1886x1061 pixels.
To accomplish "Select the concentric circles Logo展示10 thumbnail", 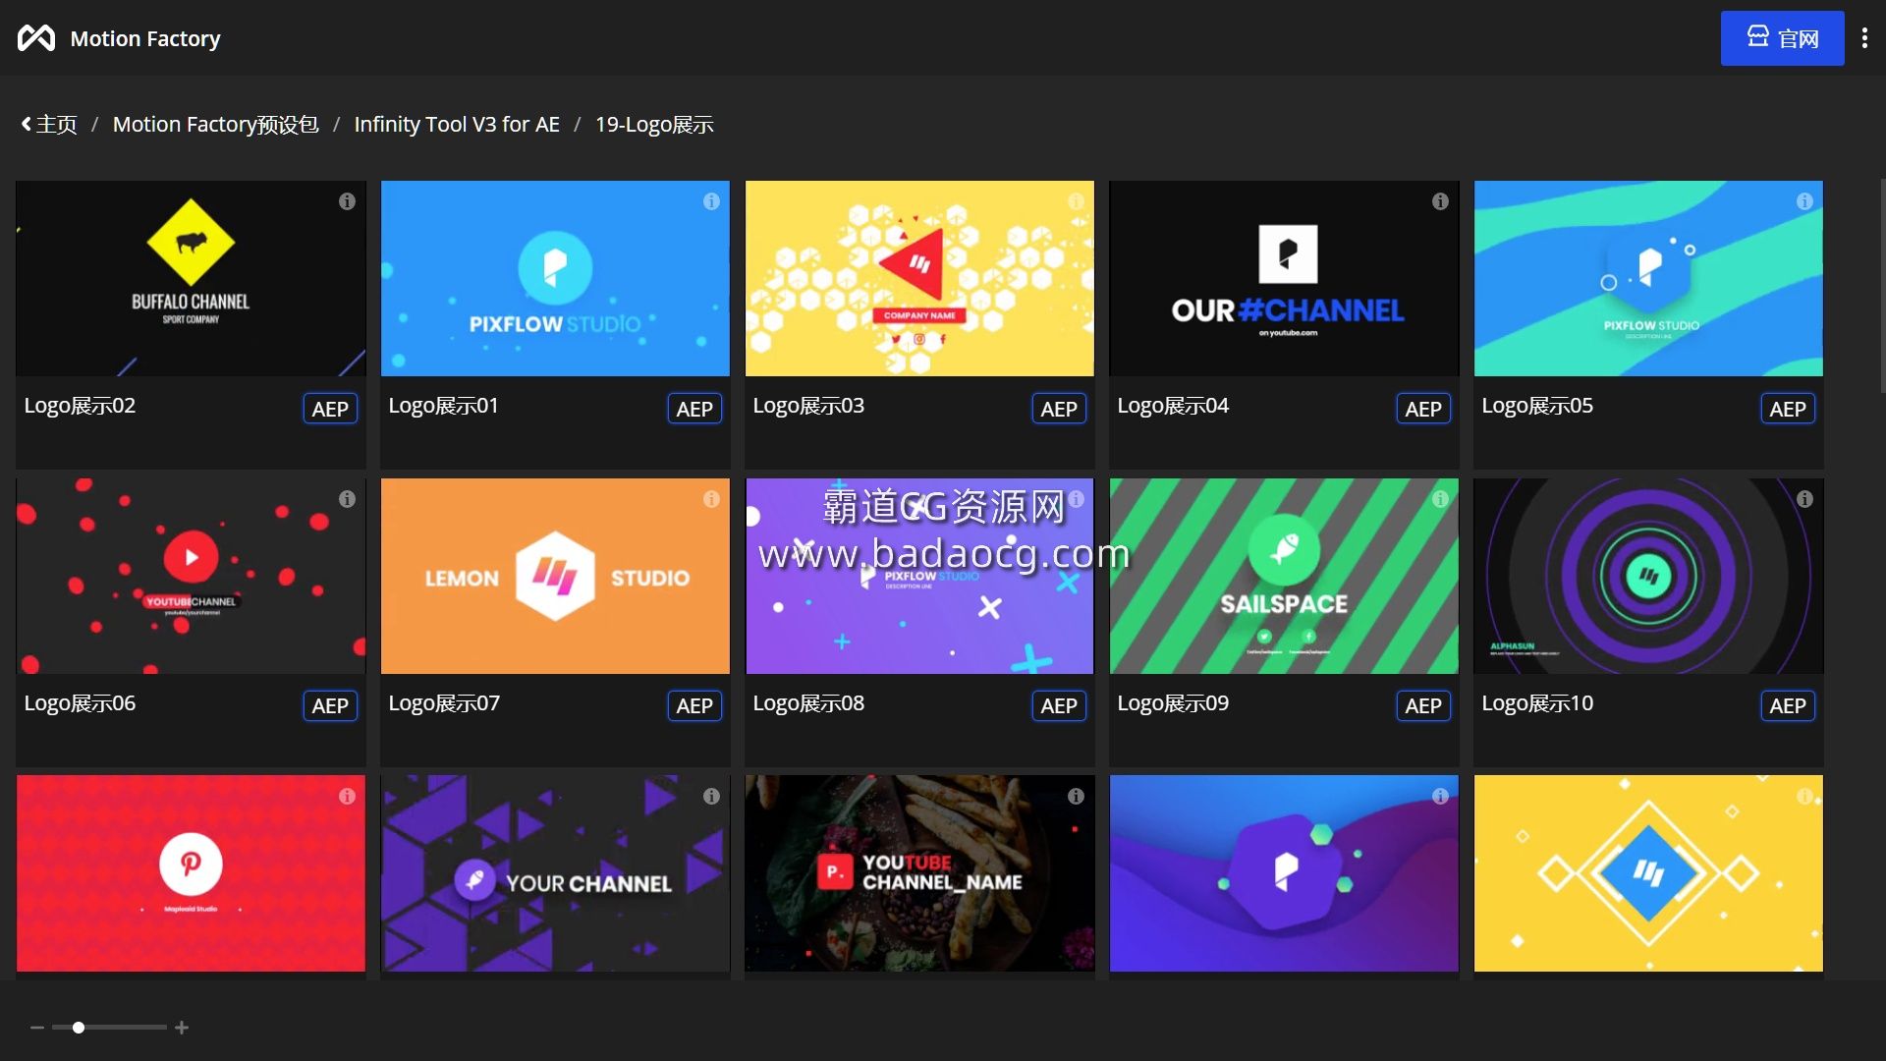I will pos(1648,576).
